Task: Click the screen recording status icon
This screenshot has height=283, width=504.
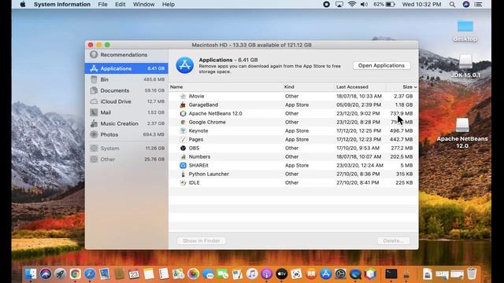Action: pyautogui.click(x=326, y=5)
